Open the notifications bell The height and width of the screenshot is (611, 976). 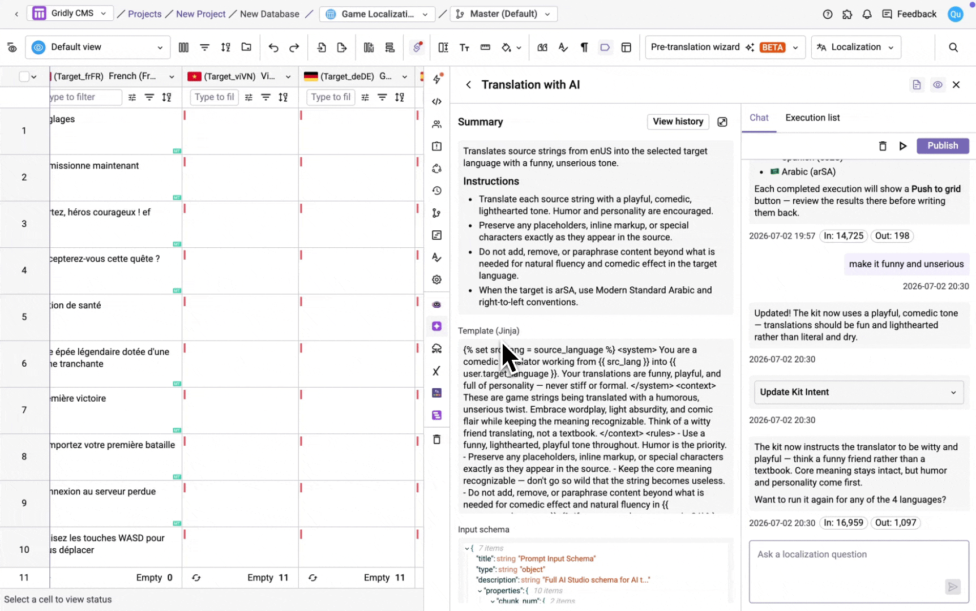[x=867, y=14]
